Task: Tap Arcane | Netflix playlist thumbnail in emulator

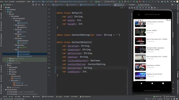Action: (140, 32)
